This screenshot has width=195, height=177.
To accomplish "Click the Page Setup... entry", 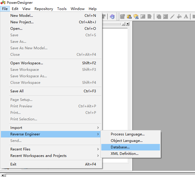I will click(x=51, y=100).
